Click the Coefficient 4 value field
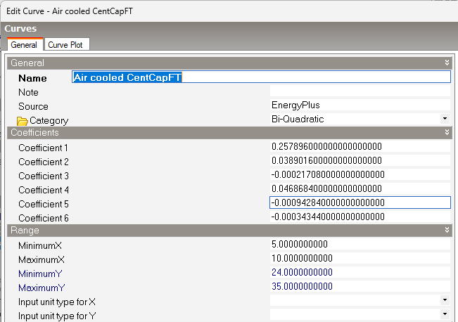 [x=359, y=188]
